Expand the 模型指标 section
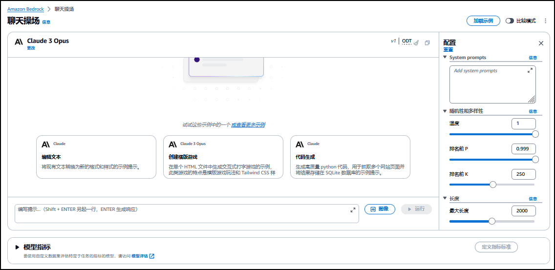Image resolution: width=555 pixels, height=270 pixels. coord(17,247)
